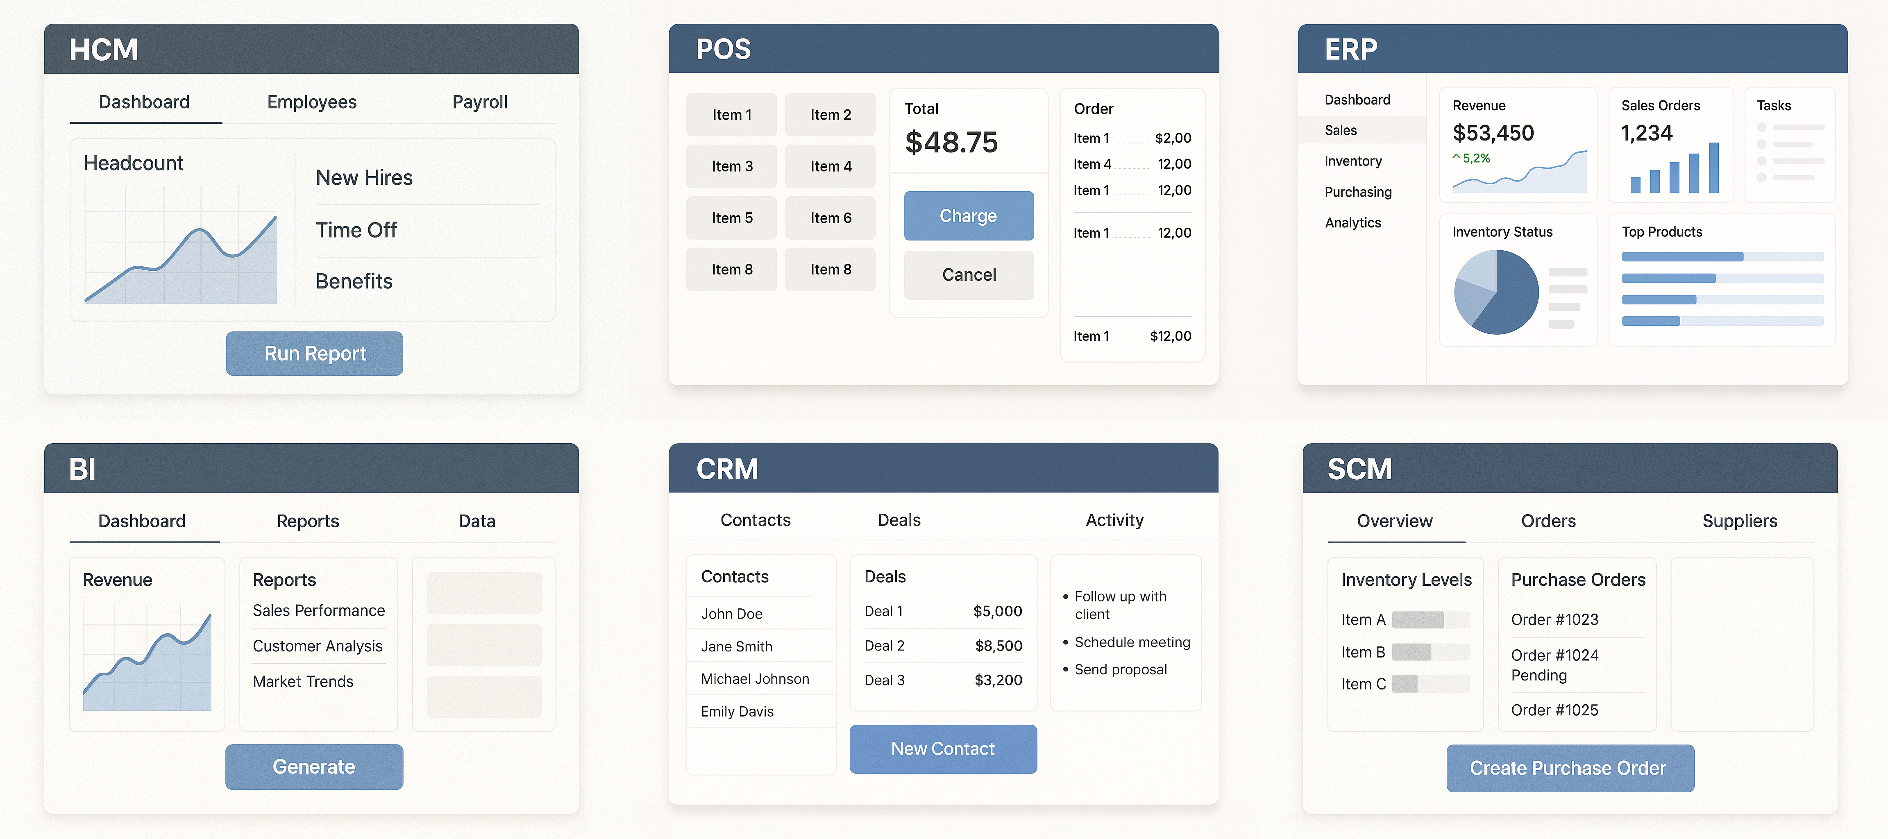Click the Inventory Status pie chart

tap(1496, 293)
